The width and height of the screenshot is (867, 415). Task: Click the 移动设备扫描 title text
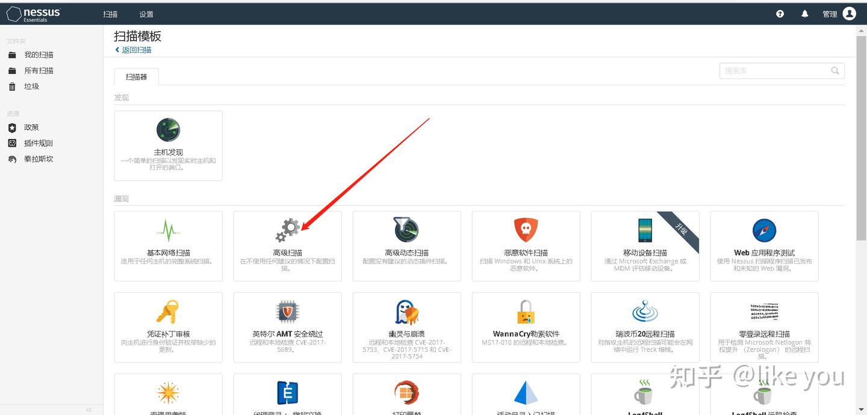(x=645, y=253)
